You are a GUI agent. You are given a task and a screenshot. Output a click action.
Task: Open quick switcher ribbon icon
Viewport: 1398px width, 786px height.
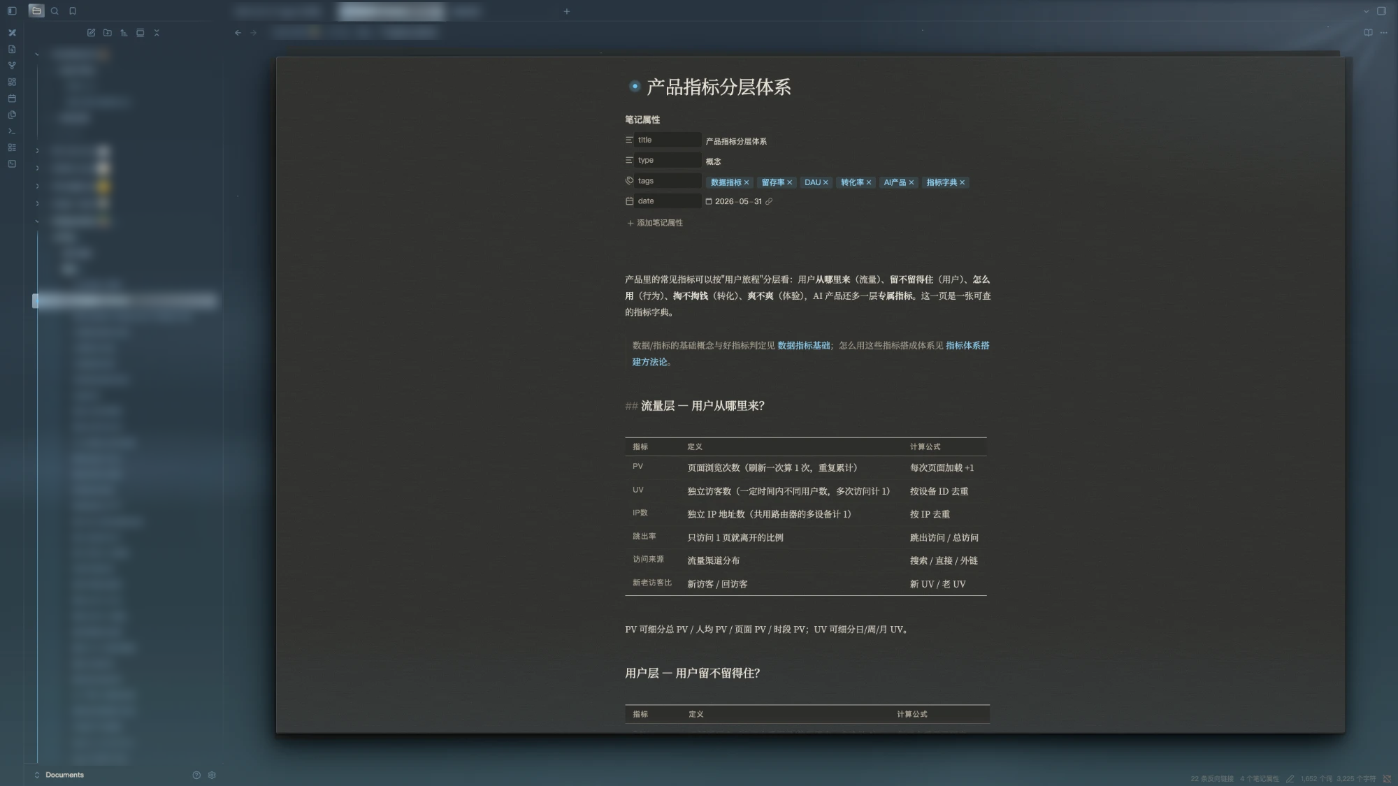click(12, 49)
